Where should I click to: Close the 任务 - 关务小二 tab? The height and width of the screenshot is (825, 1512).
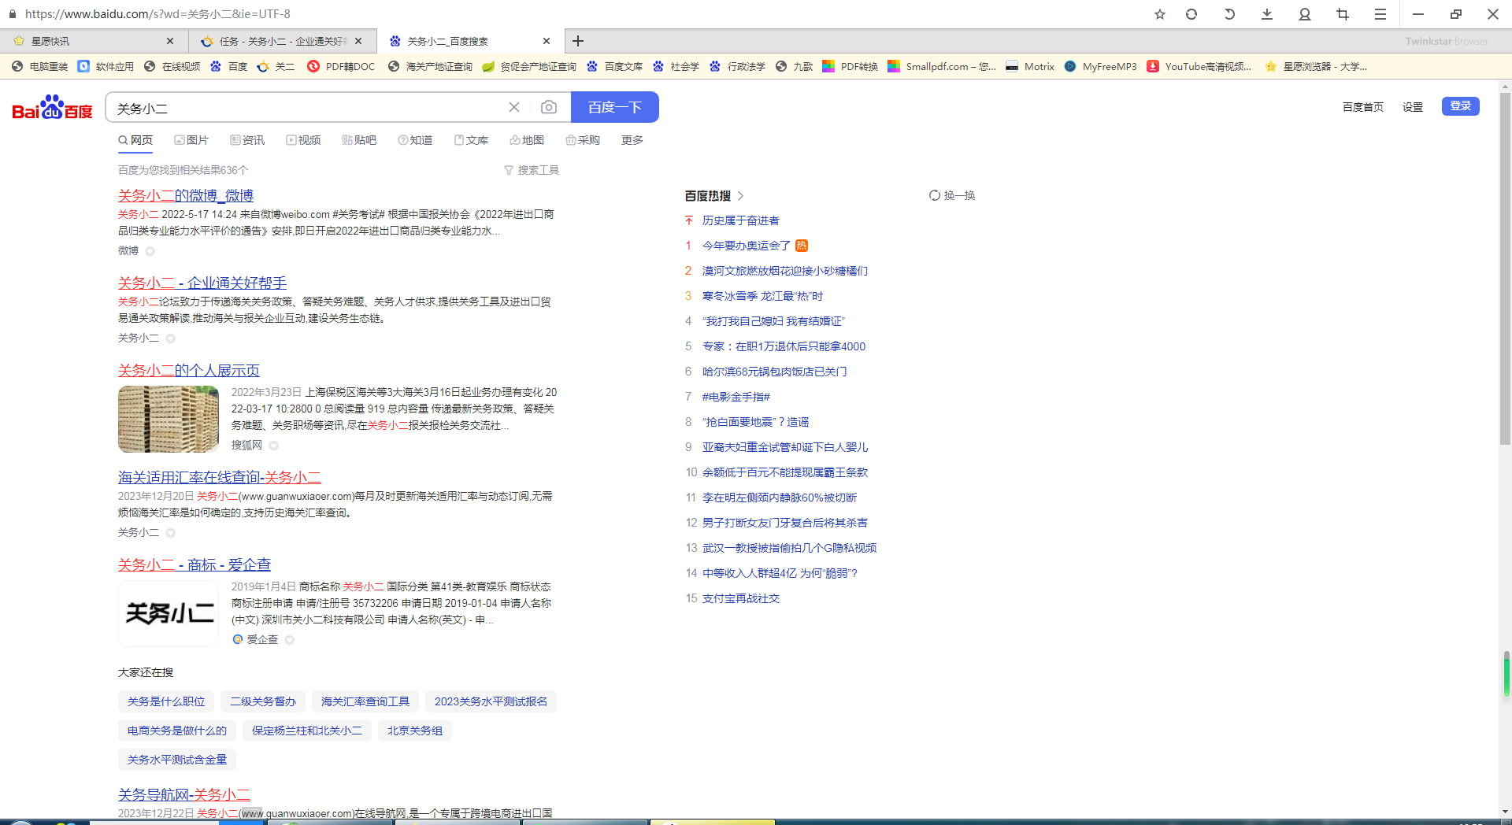coord(359,41)
